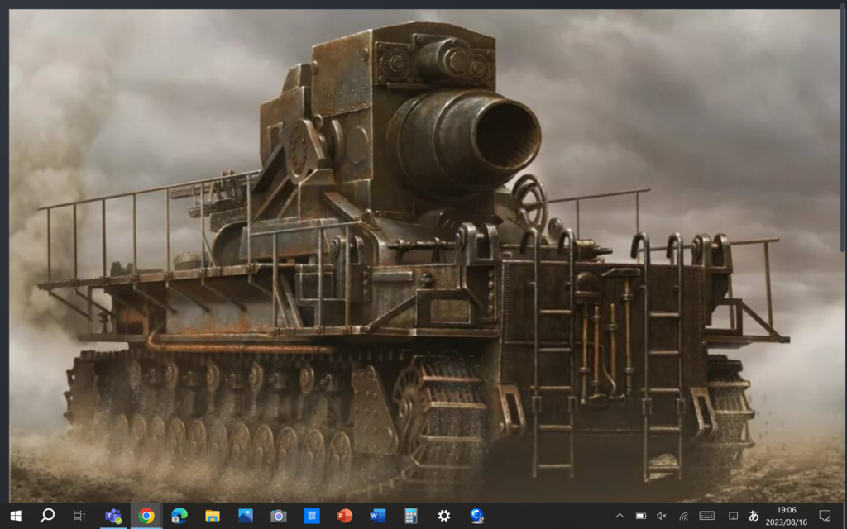Click the vertical scrollbar at right edge
The height and width of the screenshot is (529, 847).
(843, 130)
